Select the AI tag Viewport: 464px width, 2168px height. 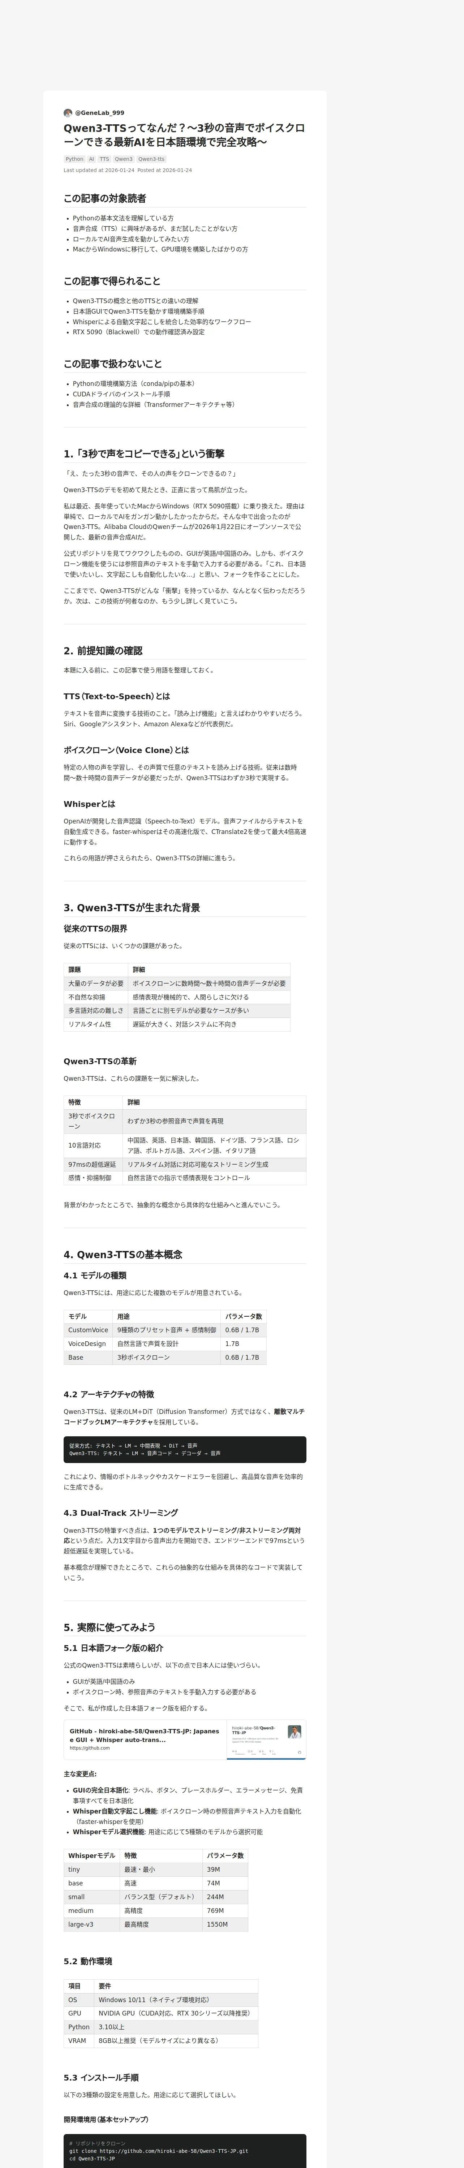coord(92,159)
